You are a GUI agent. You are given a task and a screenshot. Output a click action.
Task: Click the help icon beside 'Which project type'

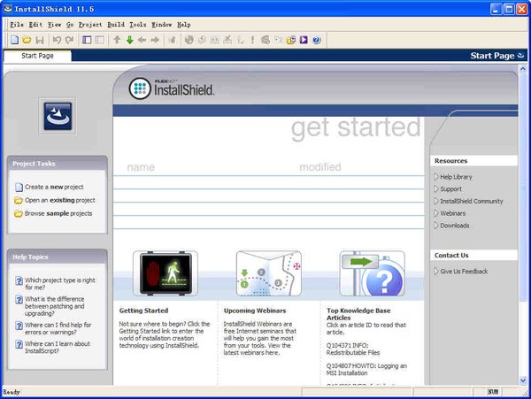(x=19, y=280)
